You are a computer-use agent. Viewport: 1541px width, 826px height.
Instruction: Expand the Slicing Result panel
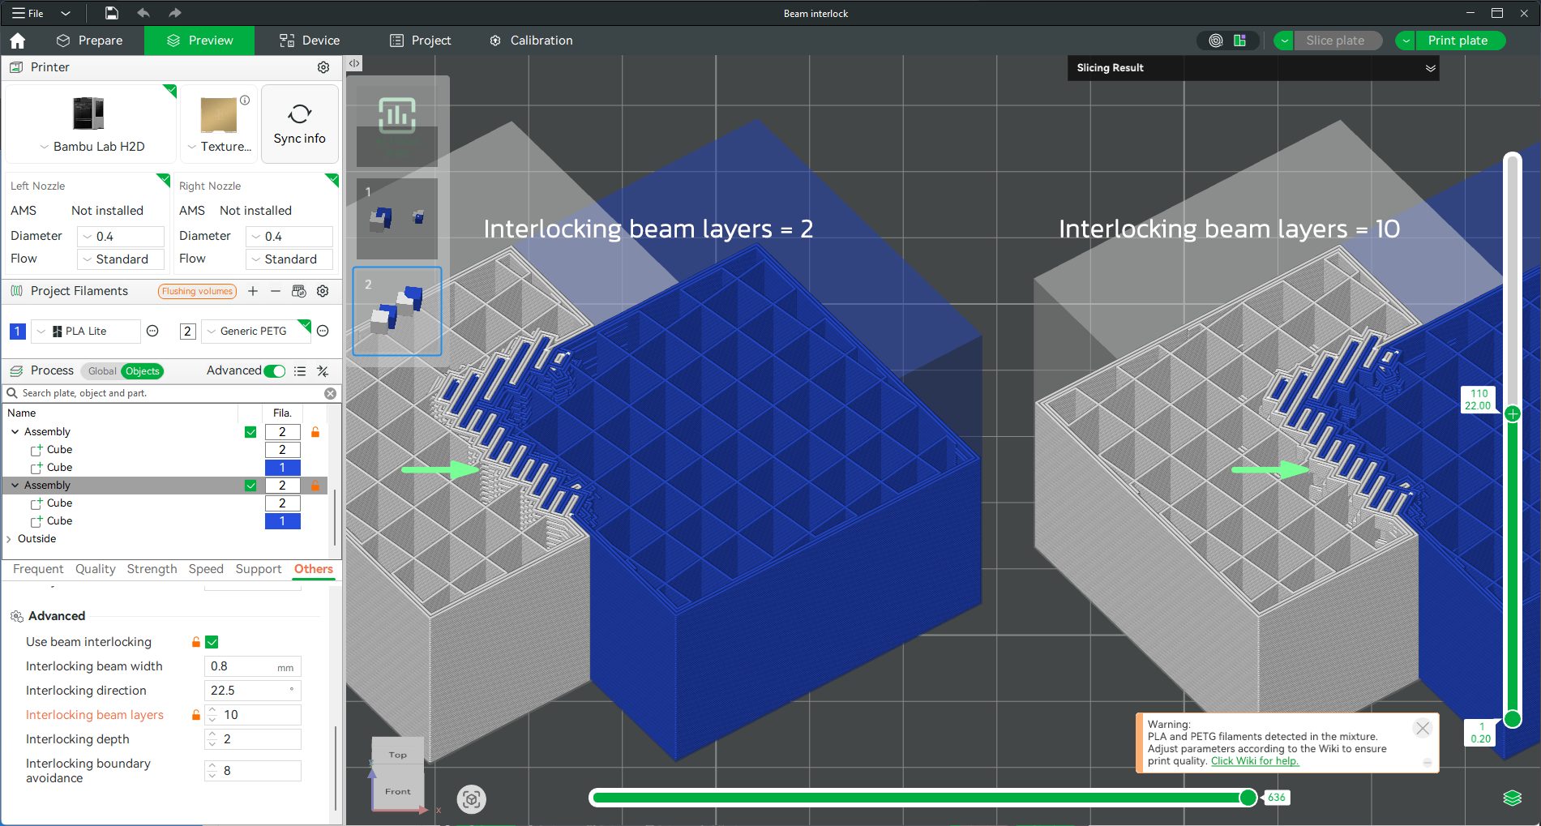pyautogui.click(x=1430, y=68)
